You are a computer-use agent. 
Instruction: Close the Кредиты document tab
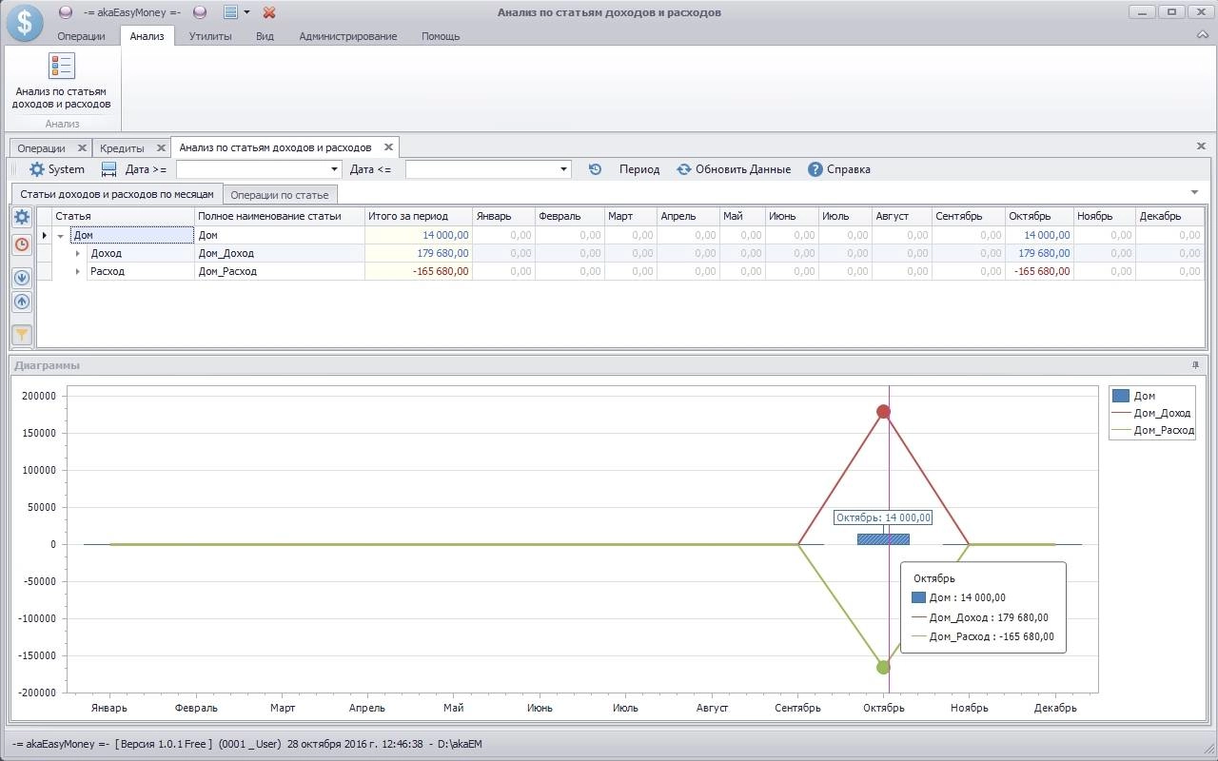[x=161, y=148]
